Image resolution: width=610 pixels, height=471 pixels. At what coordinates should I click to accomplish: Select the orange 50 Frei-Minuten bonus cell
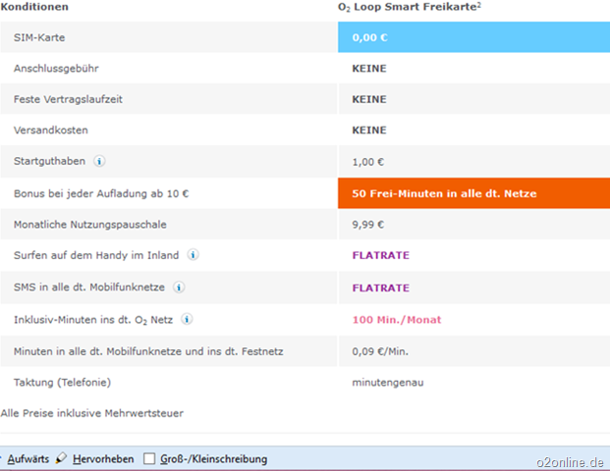click(x=473, y=193)
